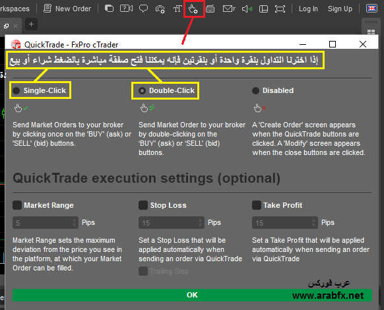Toggle the sound speaker icon

pos(247,9)
